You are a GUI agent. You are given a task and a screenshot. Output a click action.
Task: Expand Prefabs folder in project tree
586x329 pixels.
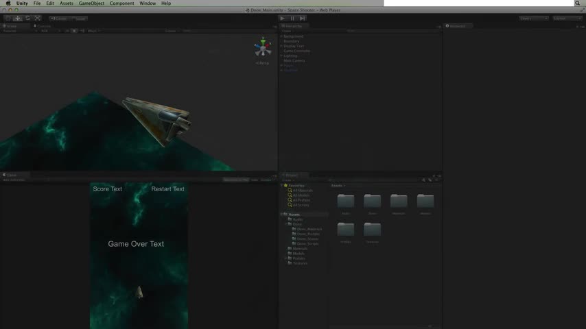[286, 258]
